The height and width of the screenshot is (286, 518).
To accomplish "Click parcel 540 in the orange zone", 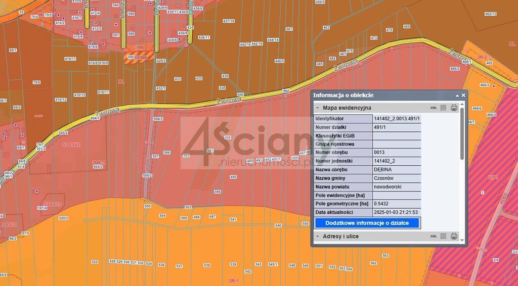I will click(278, 225).
